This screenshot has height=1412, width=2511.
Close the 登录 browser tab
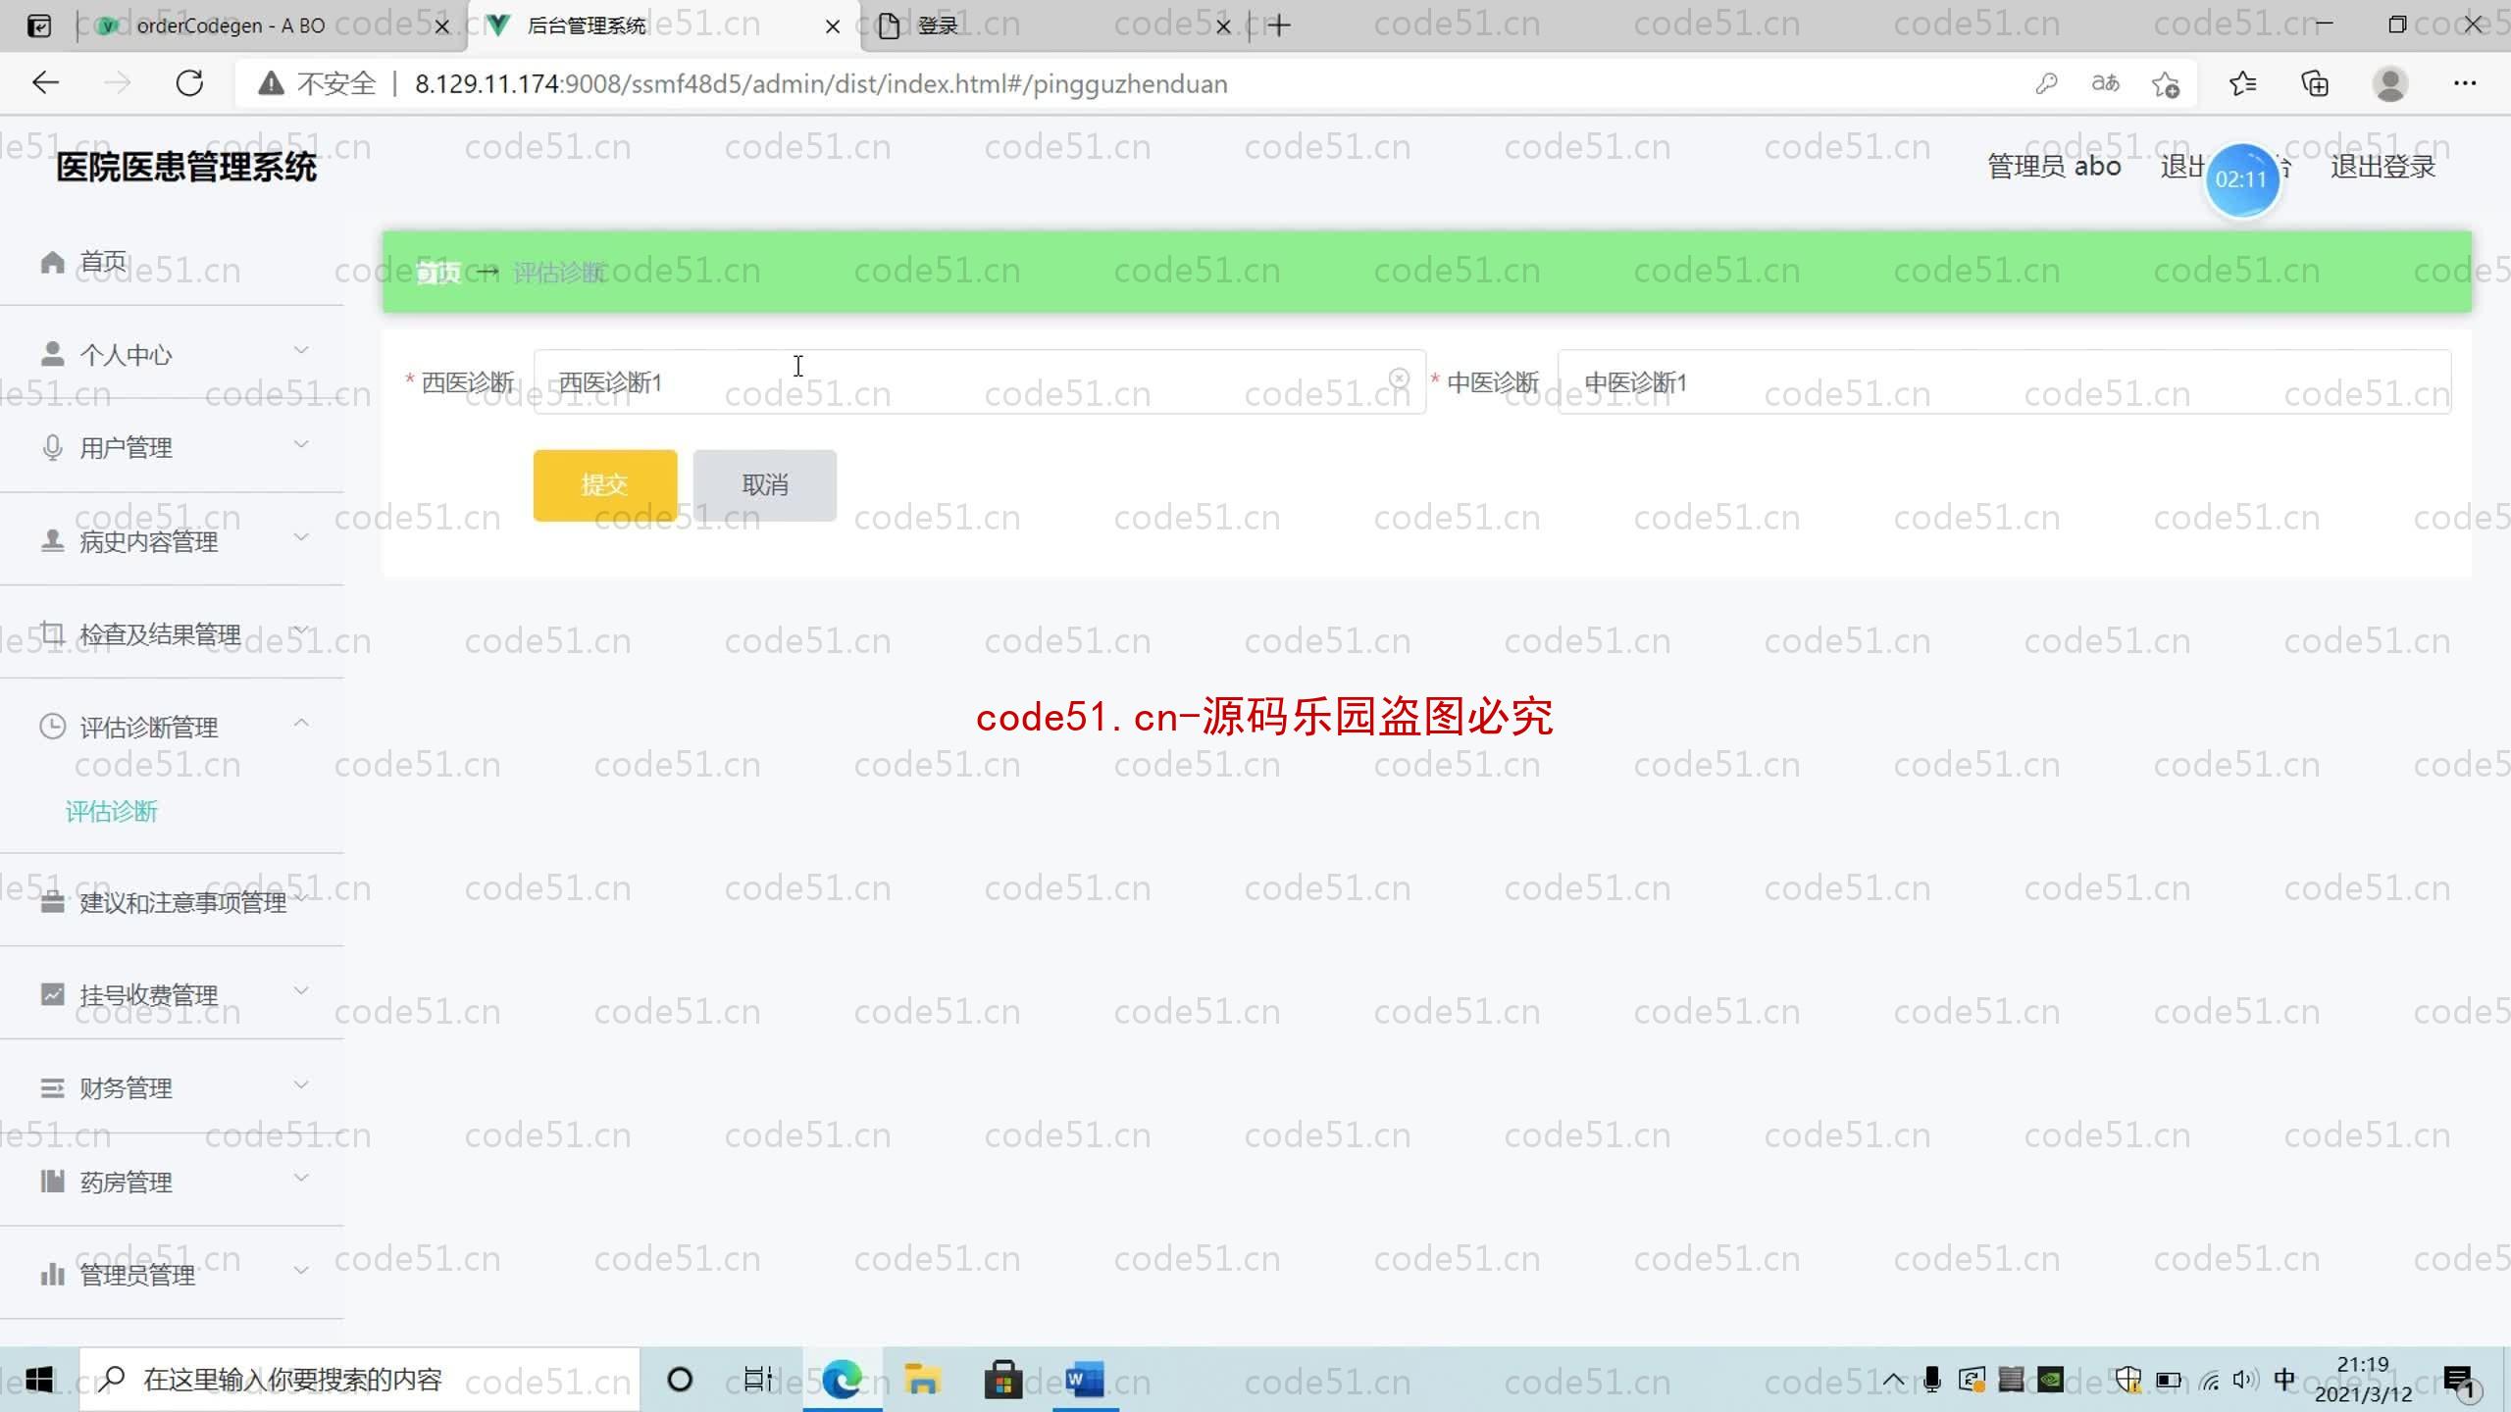pyautogui.click(x=1223, y=26)
